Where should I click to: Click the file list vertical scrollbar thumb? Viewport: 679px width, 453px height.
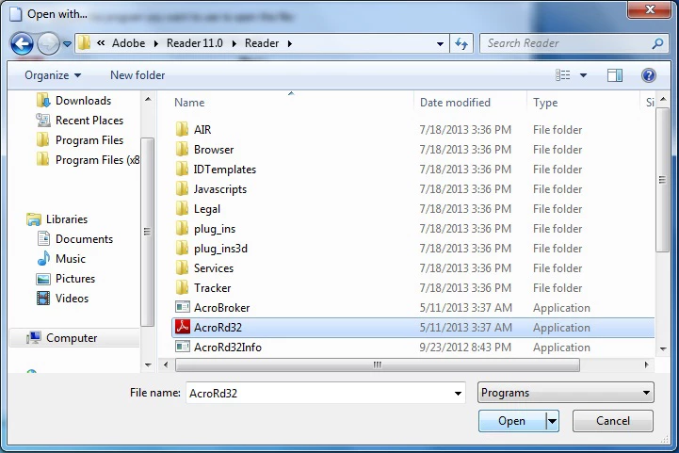(663, 180)
